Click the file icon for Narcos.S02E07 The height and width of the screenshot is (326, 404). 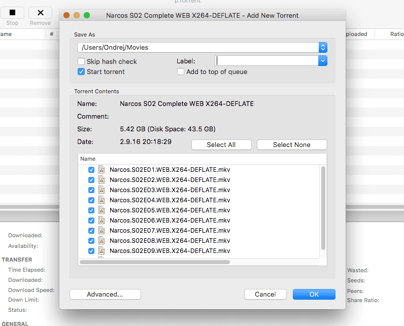coord(102,230)
